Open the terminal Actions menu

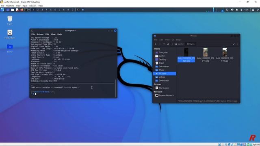(x=40, y=34)
